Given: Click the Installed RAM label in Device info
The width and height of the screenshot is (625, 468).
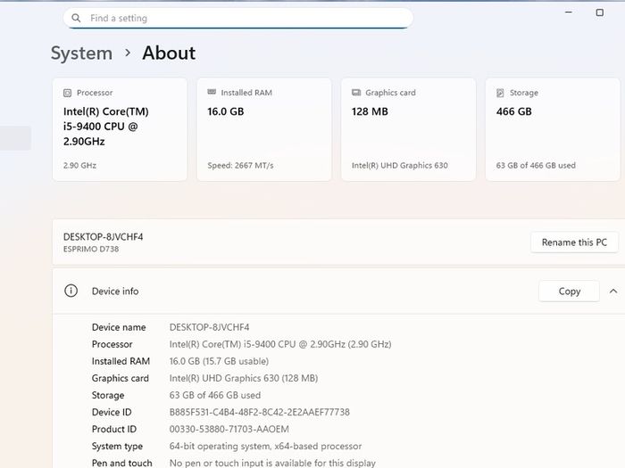Looking at the screenshot, I should tap(121, 361).
